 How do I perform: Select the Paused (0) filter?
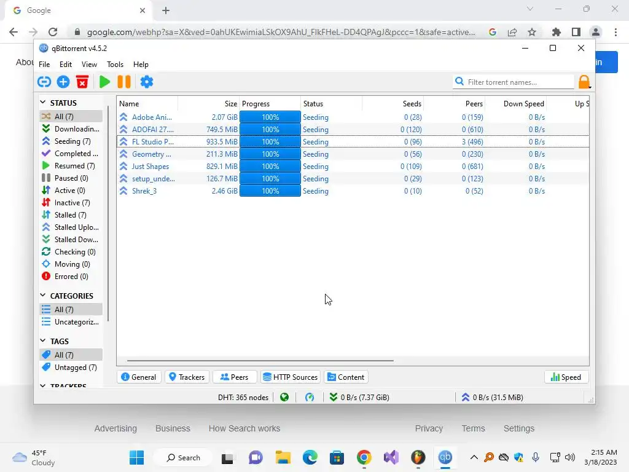(x=71, y=178)
